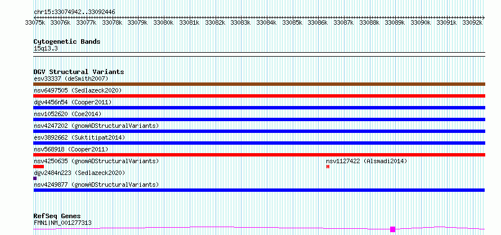Click the magenta FMN1 exon box

point(393,229)
